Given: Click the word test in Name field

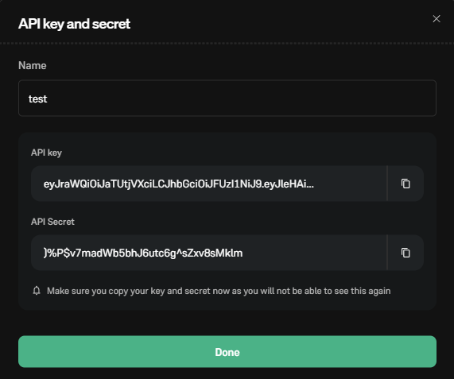Looking at the screenshot, I should [37, 99].
